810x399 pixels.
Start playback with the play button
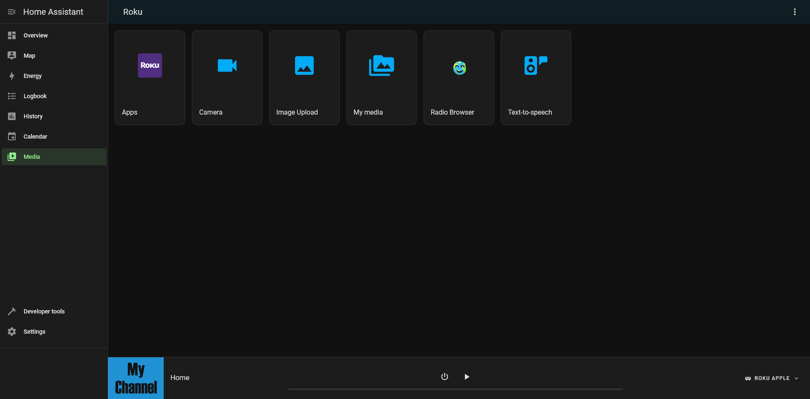[467, 377]
